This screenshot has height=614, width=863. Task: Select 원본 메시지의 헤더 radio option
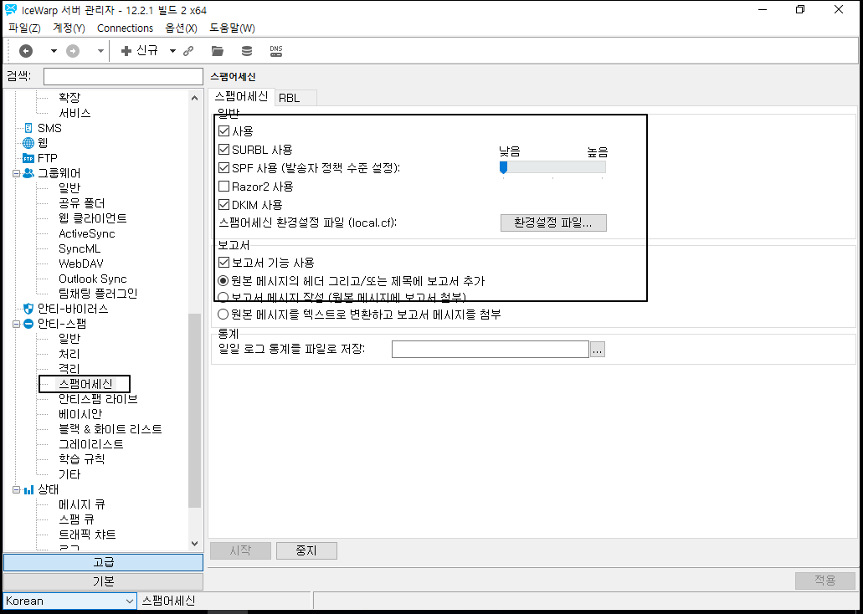pyautogui.click(x=223, y=280)
